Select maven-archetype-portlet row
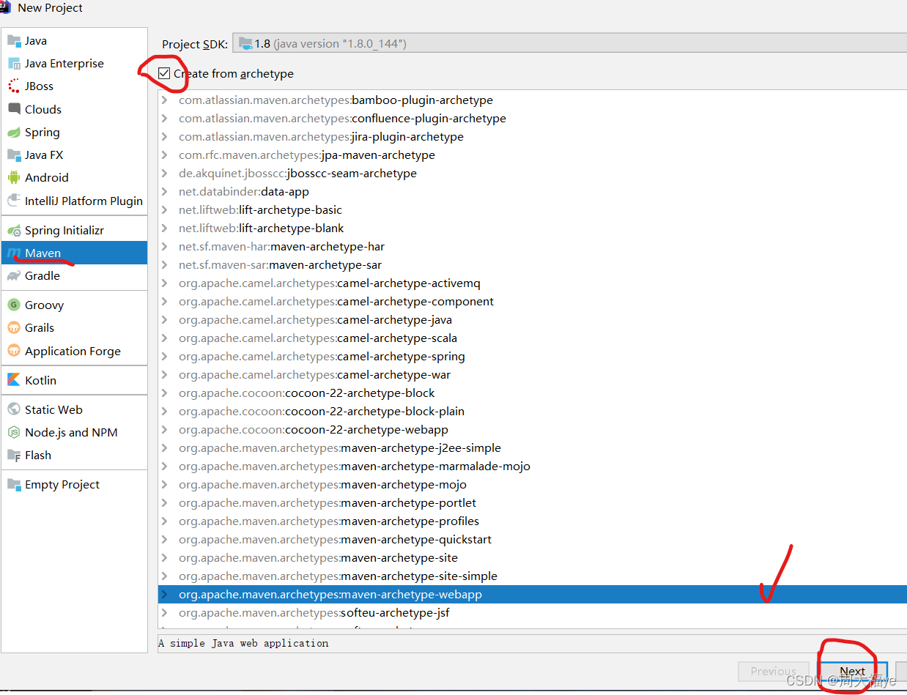The image size is (907, 695). point(533,503)
